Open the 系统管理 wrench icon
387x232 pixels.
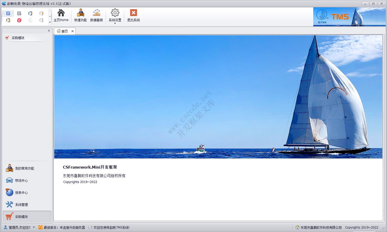click(9, 204)
